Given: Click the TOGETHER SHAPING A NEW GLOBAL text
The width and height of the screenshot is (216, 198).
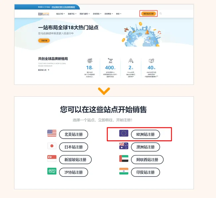Looking at the screenshot, I should [x=52, y=64].
